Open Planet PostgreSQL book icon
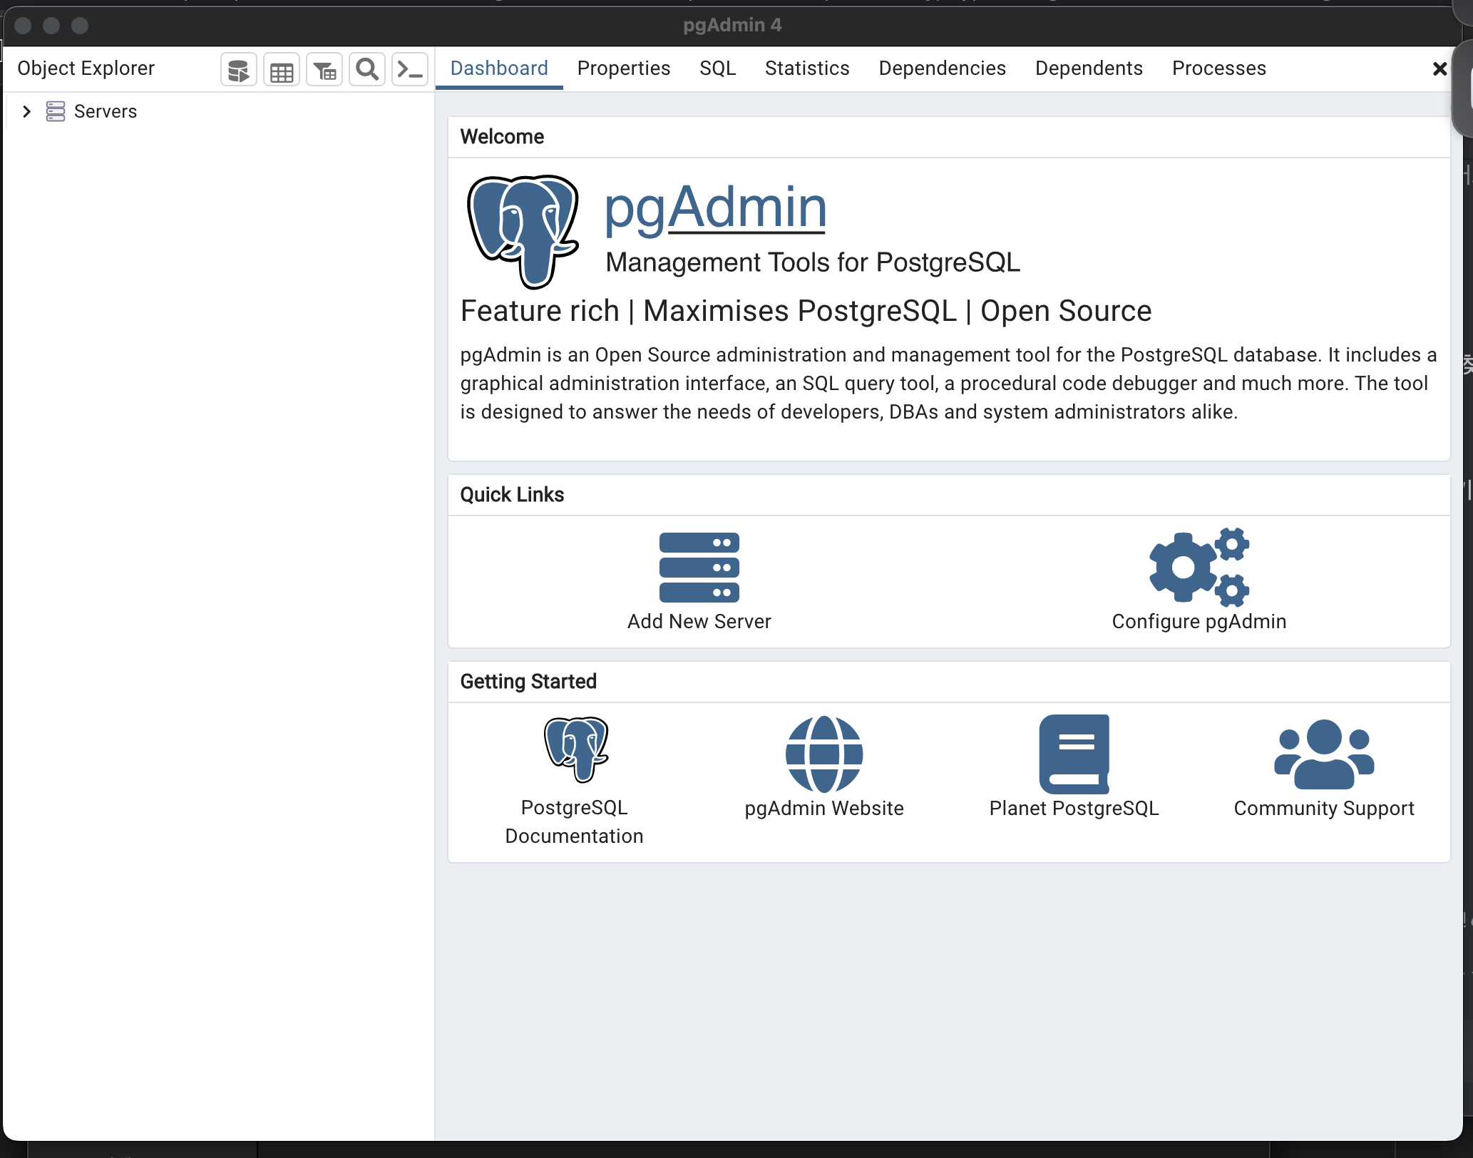The width and height of the screenshot is (1473, 1158). pos(1074,754)
